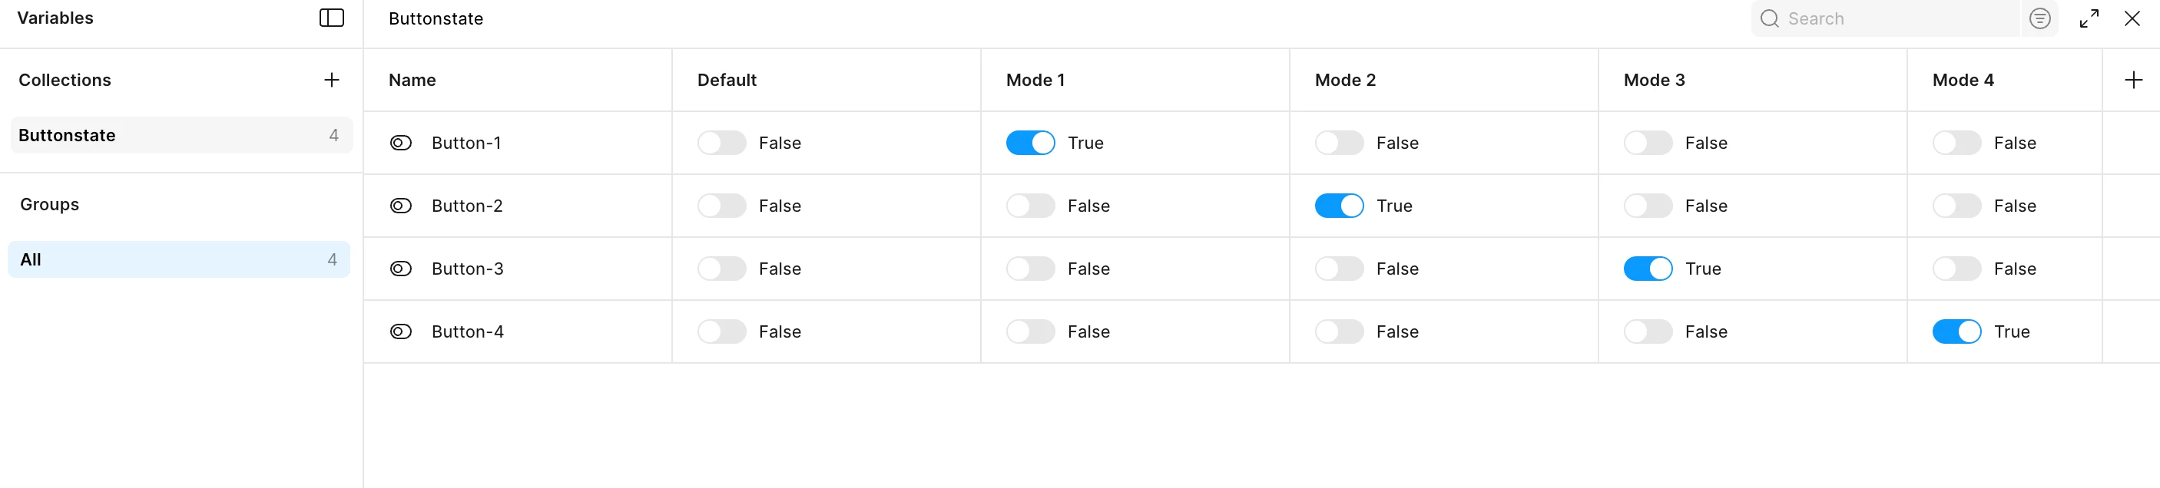Image resolution: width=2160 pixels, height=488 pixels.
Task: Enable Button-2 Default toggle
Action: click(721, 206)
